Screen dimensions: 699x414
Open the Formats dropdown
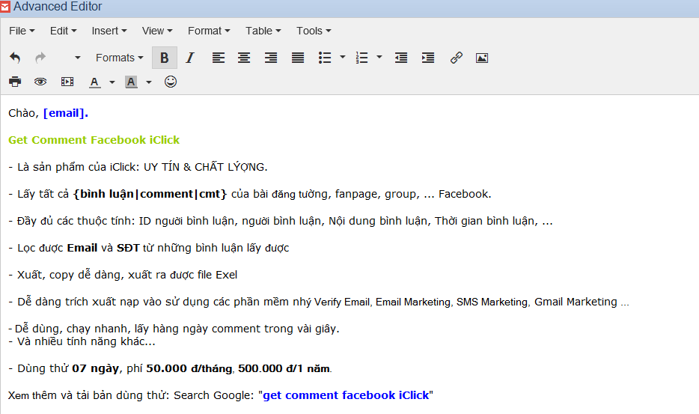point(120,58)
